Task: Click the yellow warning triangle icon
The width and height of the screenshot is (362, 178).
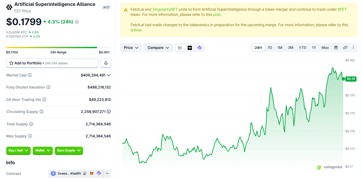Action: point(126,10)
